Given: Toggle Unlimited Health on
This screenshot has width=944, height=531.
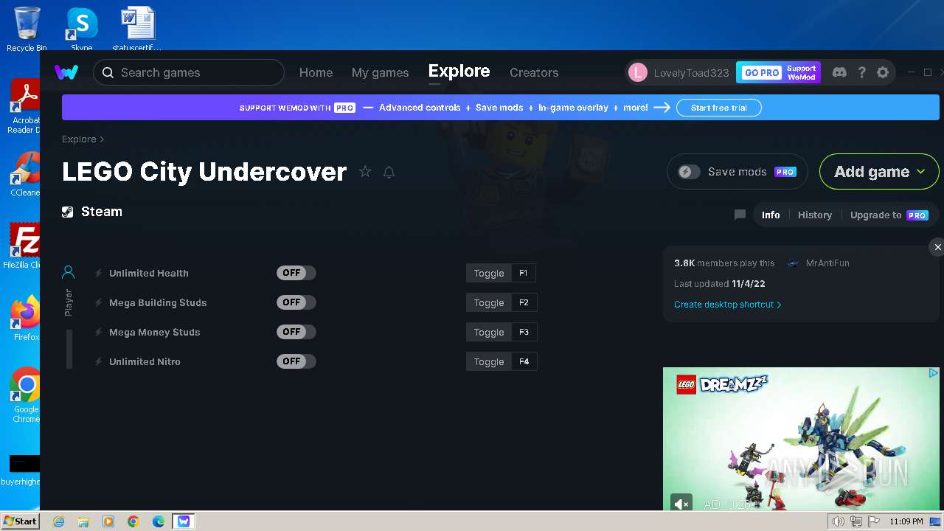Looking at the screenshot, I should [x=296, y=273].
